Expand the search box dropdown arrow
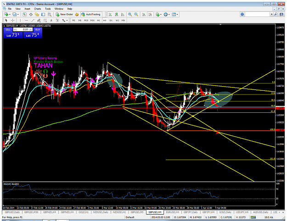Screen dimensions: 287x221 coord(272,14)
